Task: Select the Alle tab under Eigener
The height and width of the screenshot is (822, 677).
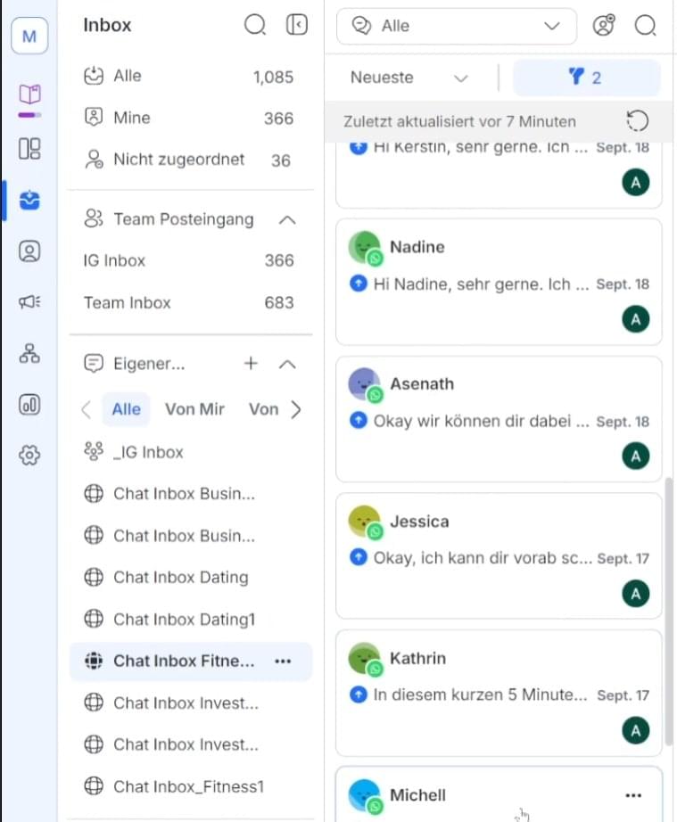Action: click(126, 409)
